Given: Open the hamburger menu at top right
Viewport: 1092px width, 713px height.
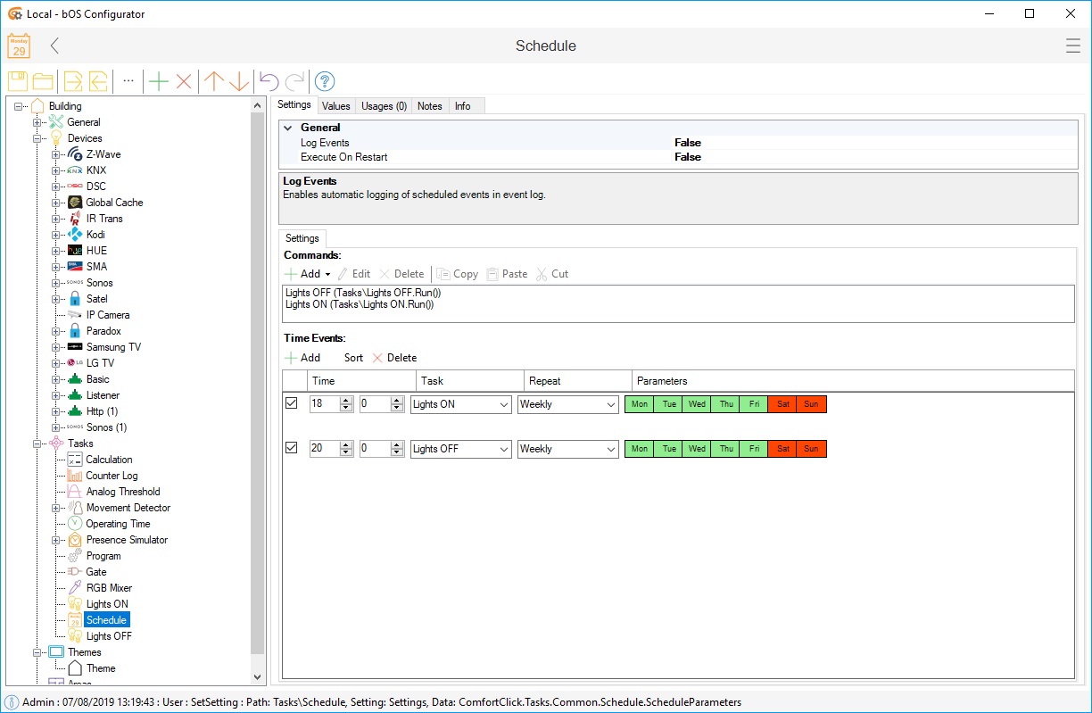Looking at the screenshot, I should tap(1073, 46).
